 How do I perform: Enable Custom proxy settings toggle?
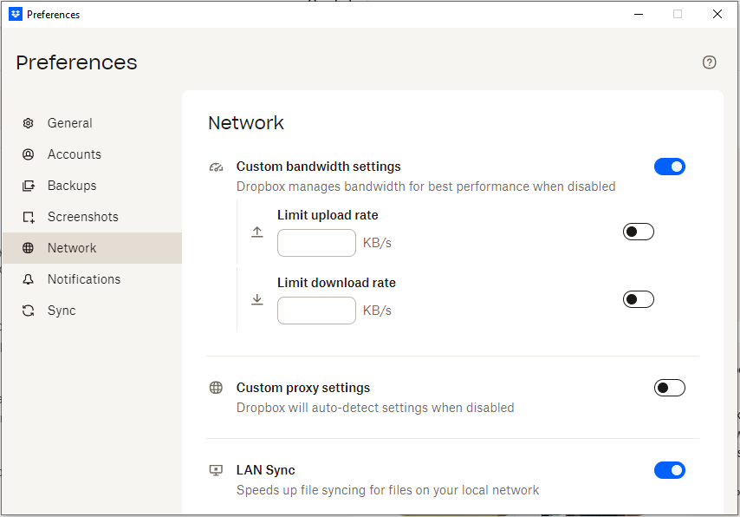tap(669, 388)
